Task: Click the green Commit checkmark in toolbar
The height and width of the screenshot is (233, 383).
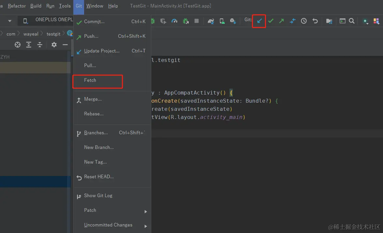Action: 271,21
